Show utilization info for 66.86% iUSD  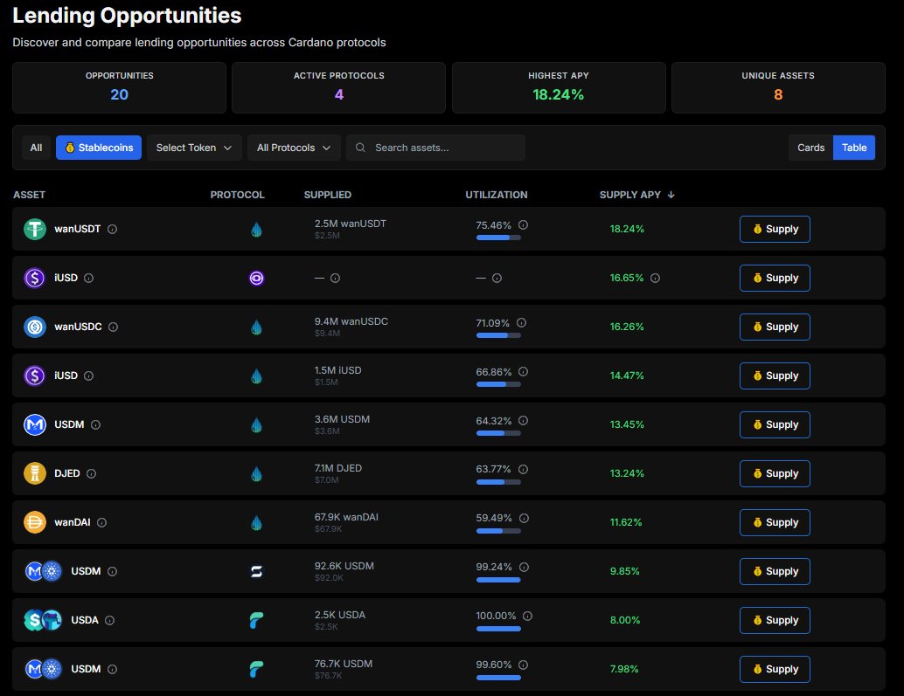pos(523,372)
